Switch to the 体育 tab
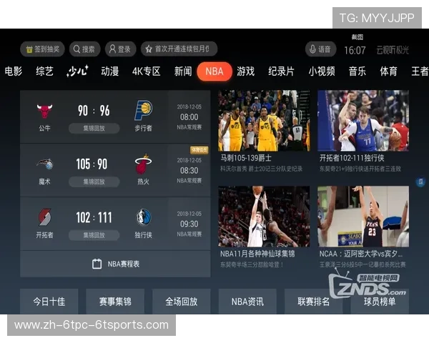This screenshot has width=429, height=343. tap(388, 71)
